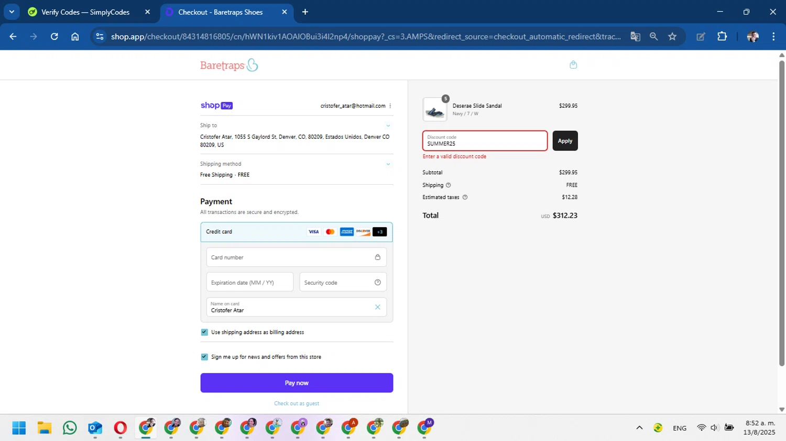Click the Security code field
Viewport: 786px width, 441px height.
tap(343, 282)
